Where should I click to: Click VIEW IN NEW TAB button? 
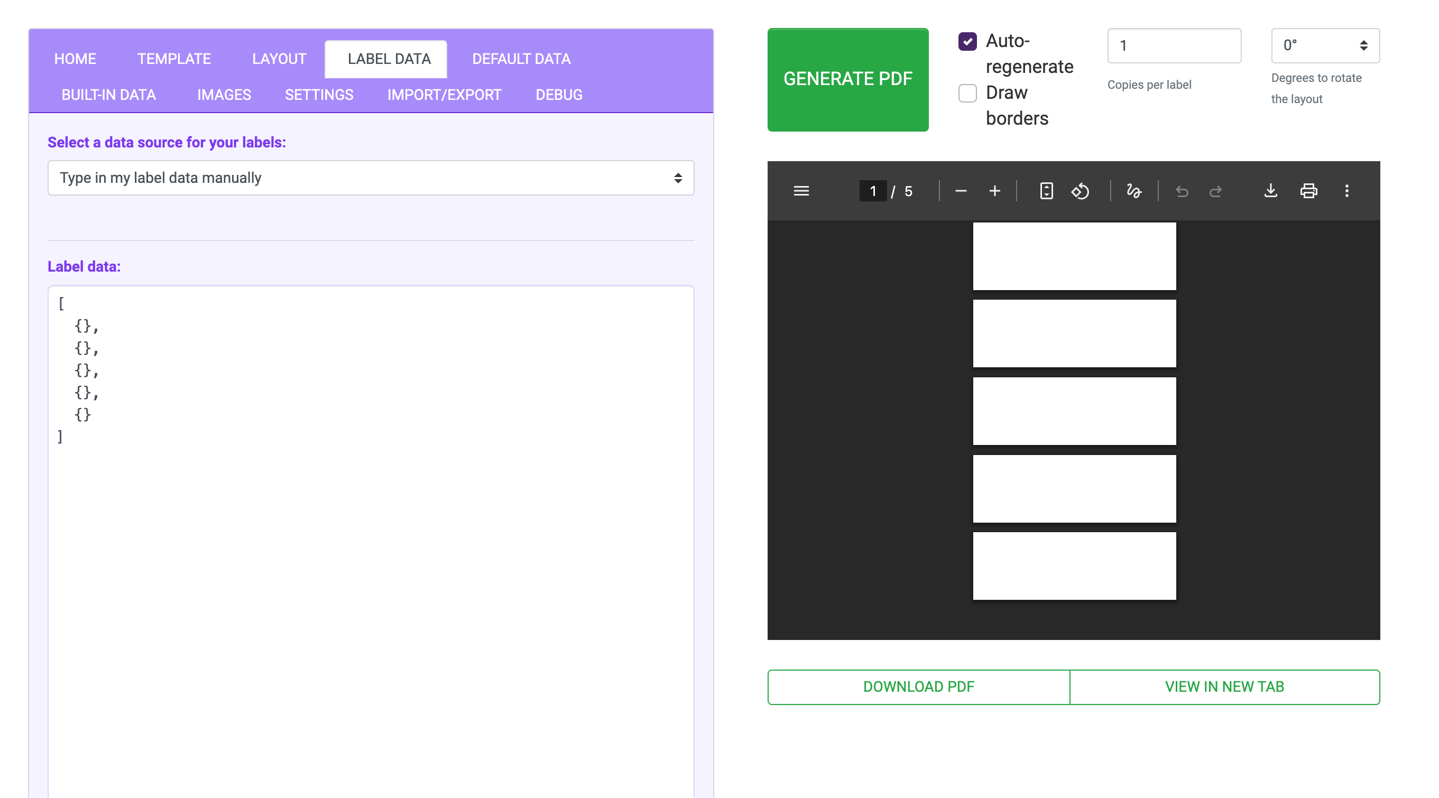click(1224, 686)
